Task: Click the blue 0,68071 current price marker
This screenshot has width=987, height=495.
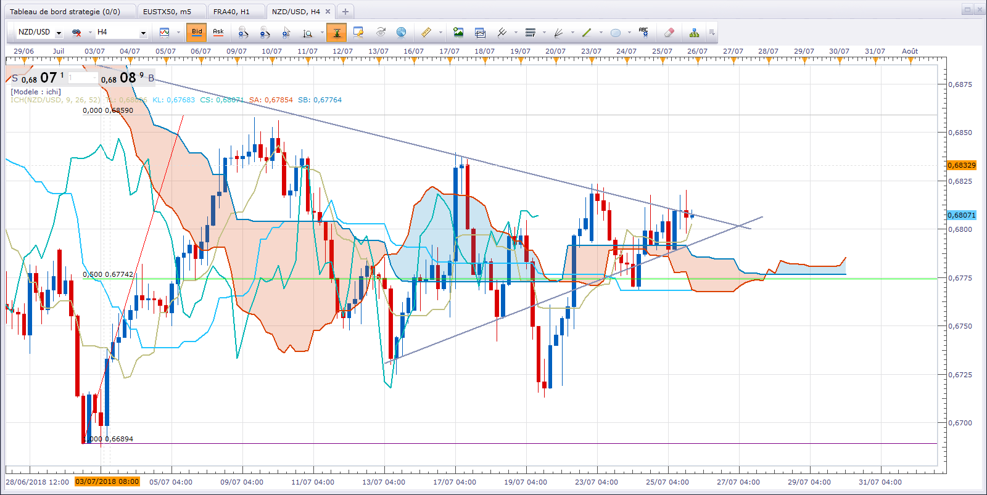Action: (962, 215)
